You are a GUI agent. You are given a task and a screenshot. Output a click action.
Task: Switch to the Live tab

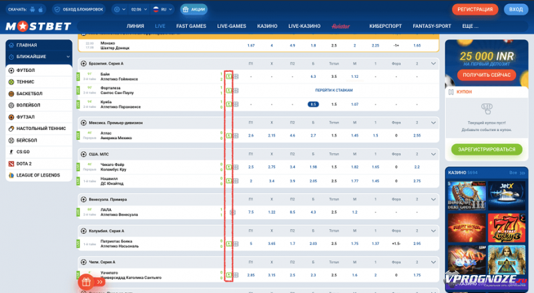(160, 26)
